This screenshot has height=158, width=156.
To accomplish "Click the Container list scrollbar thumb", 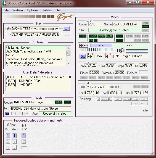I will pos(68,53).
